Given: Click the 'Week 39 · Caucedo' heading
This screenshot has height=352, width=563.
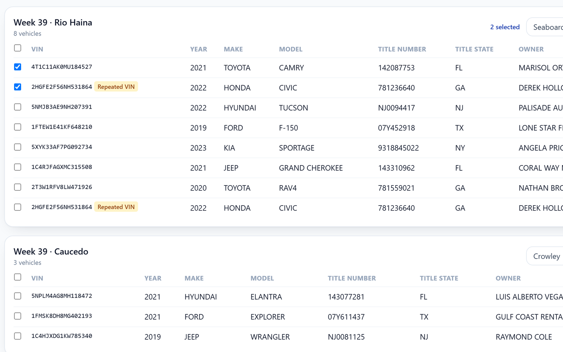Looking at the screenshot, I should pos(51,252).
